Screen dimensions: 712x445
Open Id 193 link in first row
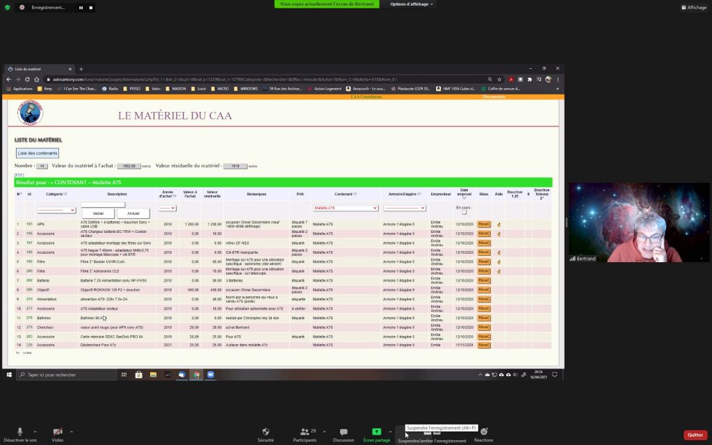[29, 225]
